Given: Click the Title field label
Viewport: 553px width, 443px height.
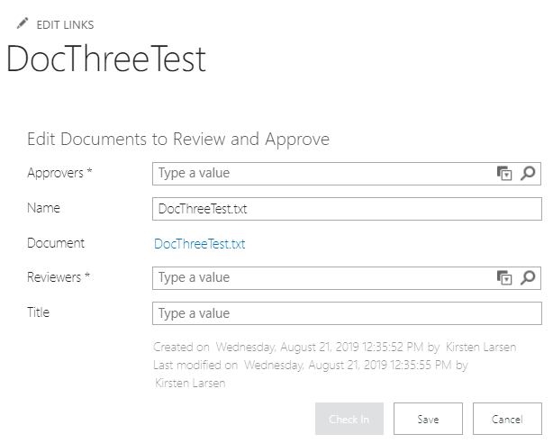Looking at the screenshot, I should (x=39, y=312).
